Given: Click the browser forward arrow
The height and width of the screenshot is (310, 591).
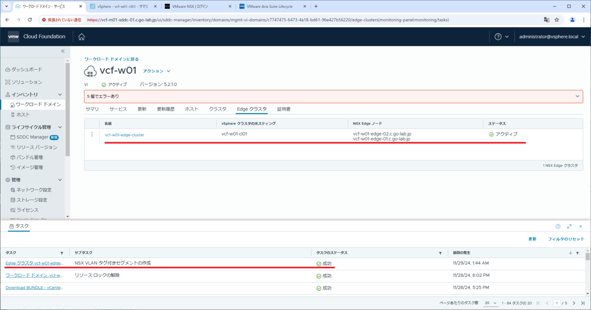Looking at the screenshot, I should pyautogui.click(x=19, y=20).
